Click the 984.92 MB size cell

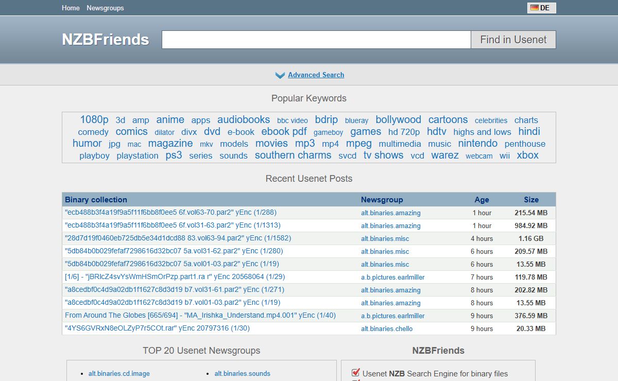tap(531, 226)
